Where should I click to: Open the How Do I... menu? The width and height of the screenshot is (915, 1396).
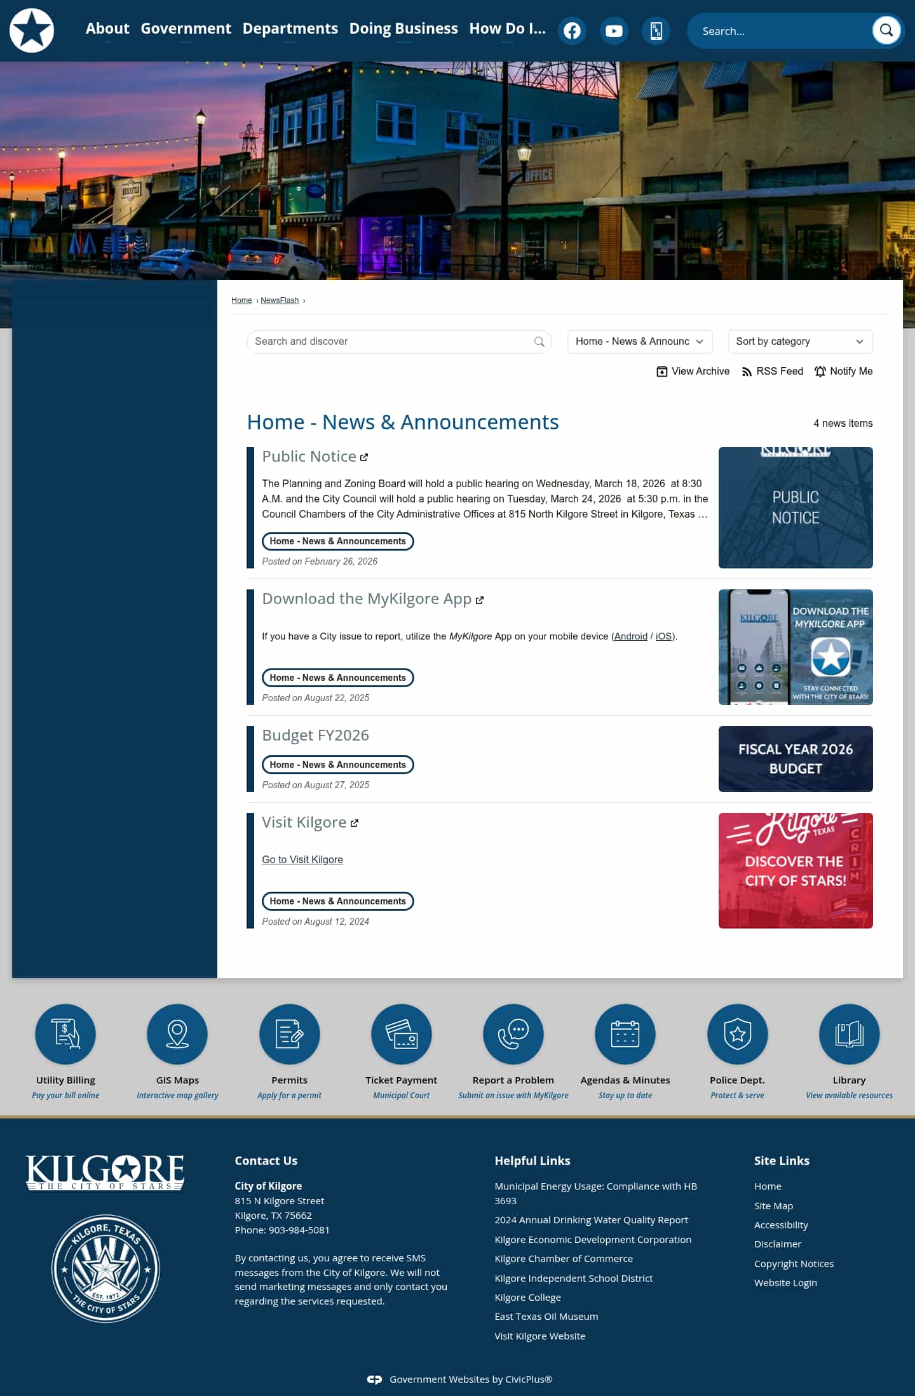(x=508, y=29)
